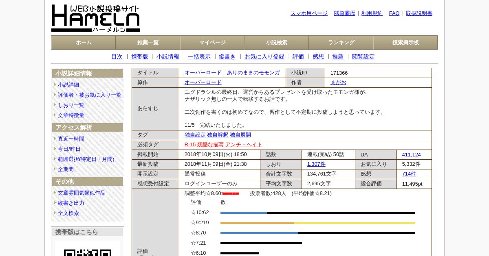Click the アンチ・ヘイト required tag
This screenshot has width=489, height=256.
coord(244,145)
